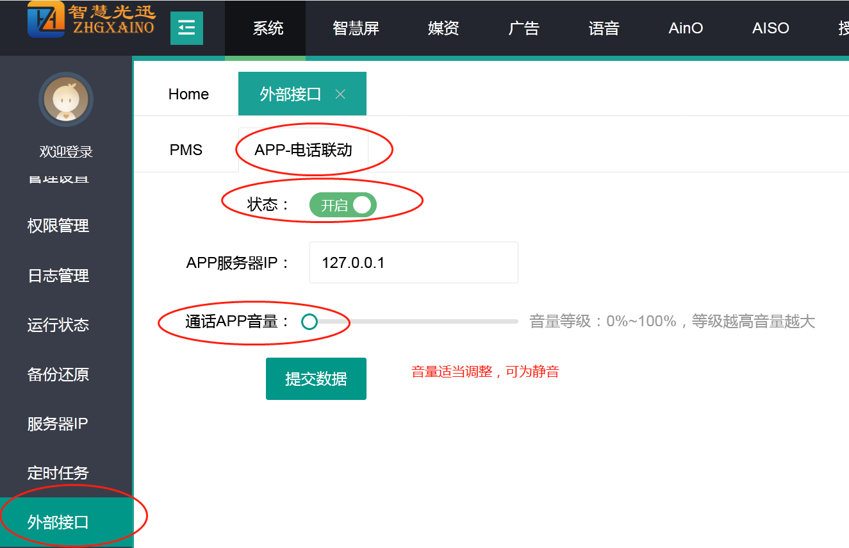The height and width of the screenshot is (548, 849).
Task: Open 权限管理 in the sidebar
Action: [58, 226]
